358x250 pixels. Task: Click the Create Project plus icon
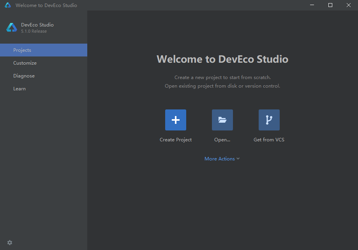point(176,120)
